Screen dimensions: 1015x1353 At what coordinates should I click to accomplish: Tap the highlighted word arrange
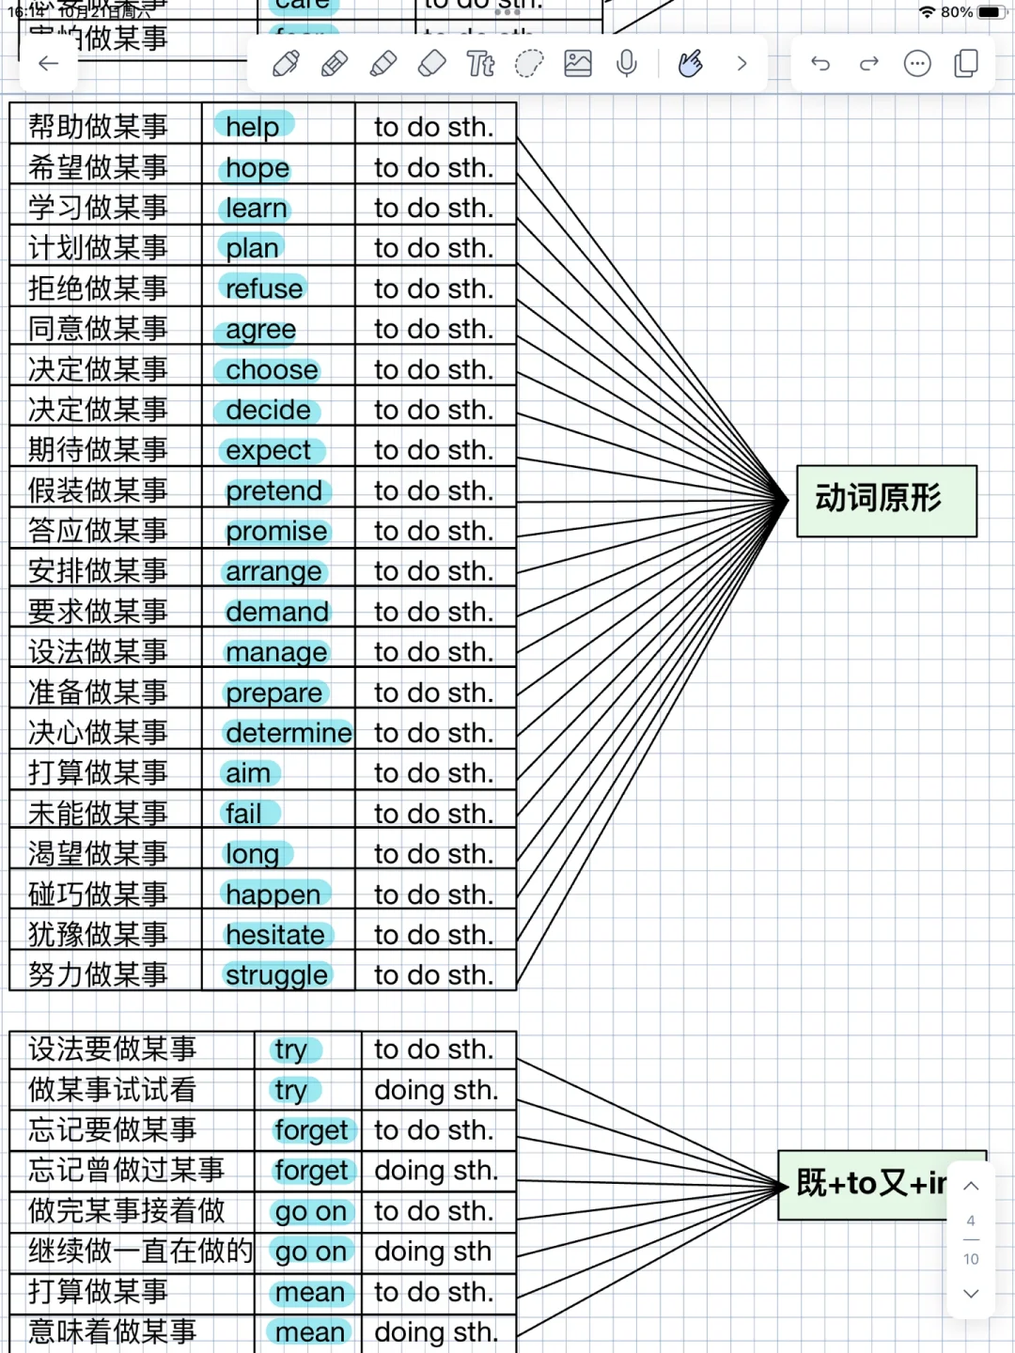tap(273, 571)
